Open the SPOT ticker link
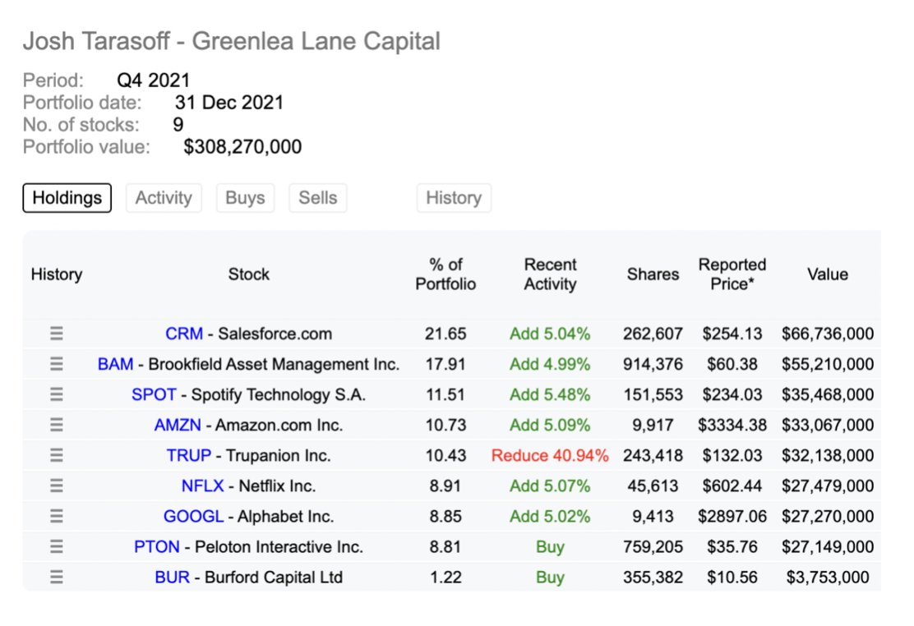 tap(154, 394)
